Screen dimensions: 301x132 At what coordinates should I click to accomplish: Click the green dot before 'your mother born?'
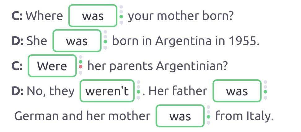point(121,16)
